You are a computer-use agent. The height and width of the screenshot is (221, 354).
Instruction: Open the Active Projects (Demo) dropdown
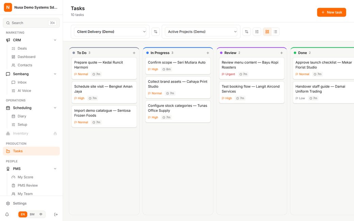[201, 32]
